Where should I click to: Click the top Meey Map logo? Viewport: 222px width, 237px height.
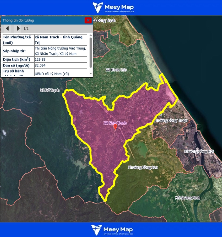(x=113, y=8)
